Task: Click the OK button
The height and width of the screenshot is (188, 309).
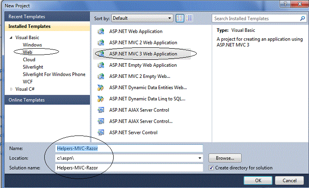Action: [258, 181]
